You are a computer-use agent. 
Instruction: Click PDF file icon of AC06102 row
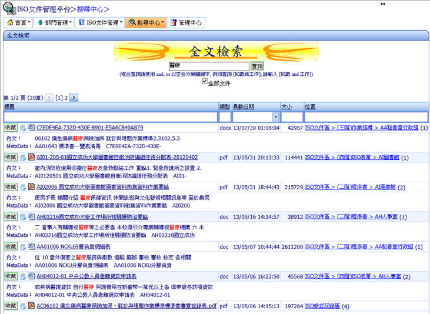[31, 306]
